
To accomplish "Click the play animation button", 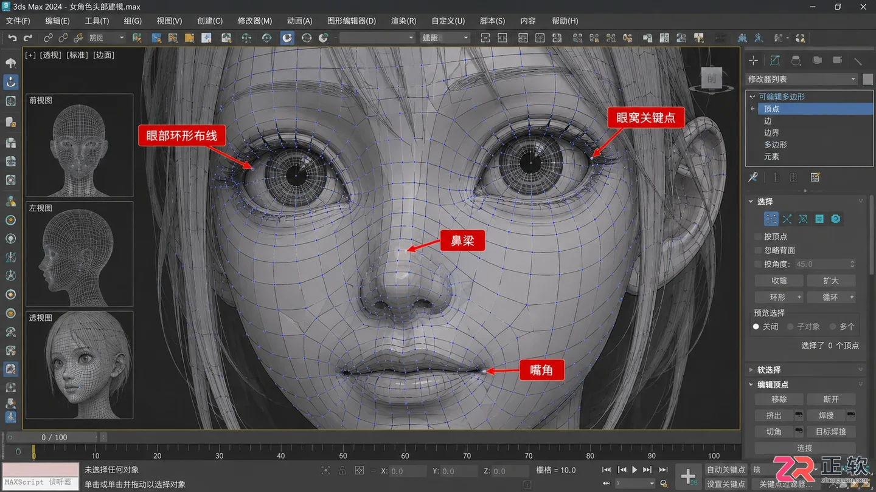I will tap(634, 470).
